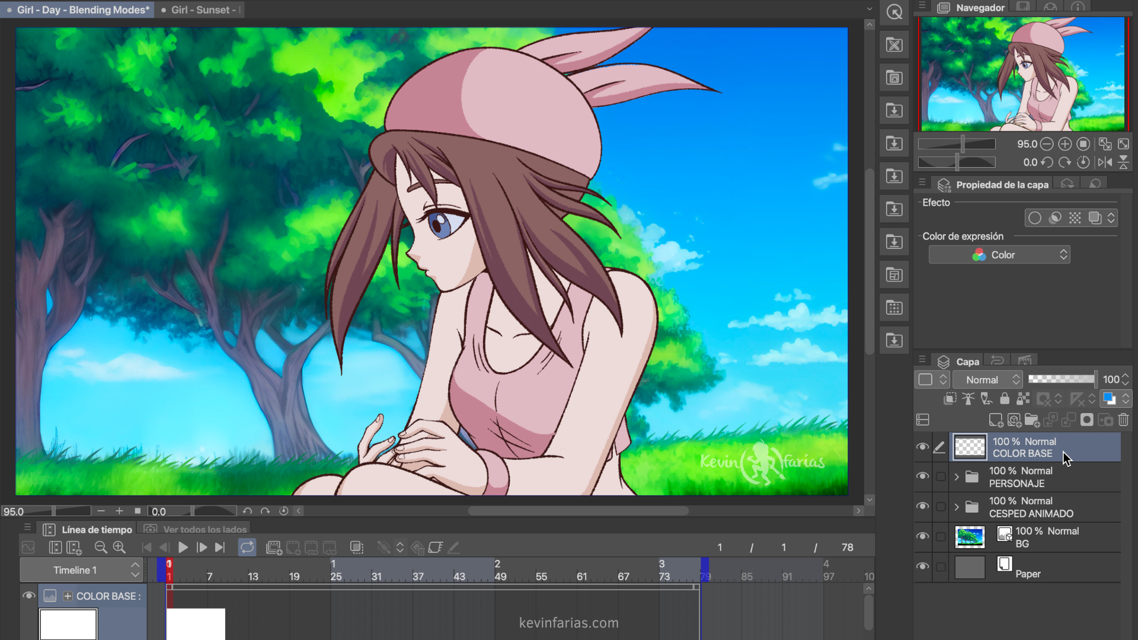Create a new 3D layer
This screenshot has width=1138, height=640.
pos(1014,420)
